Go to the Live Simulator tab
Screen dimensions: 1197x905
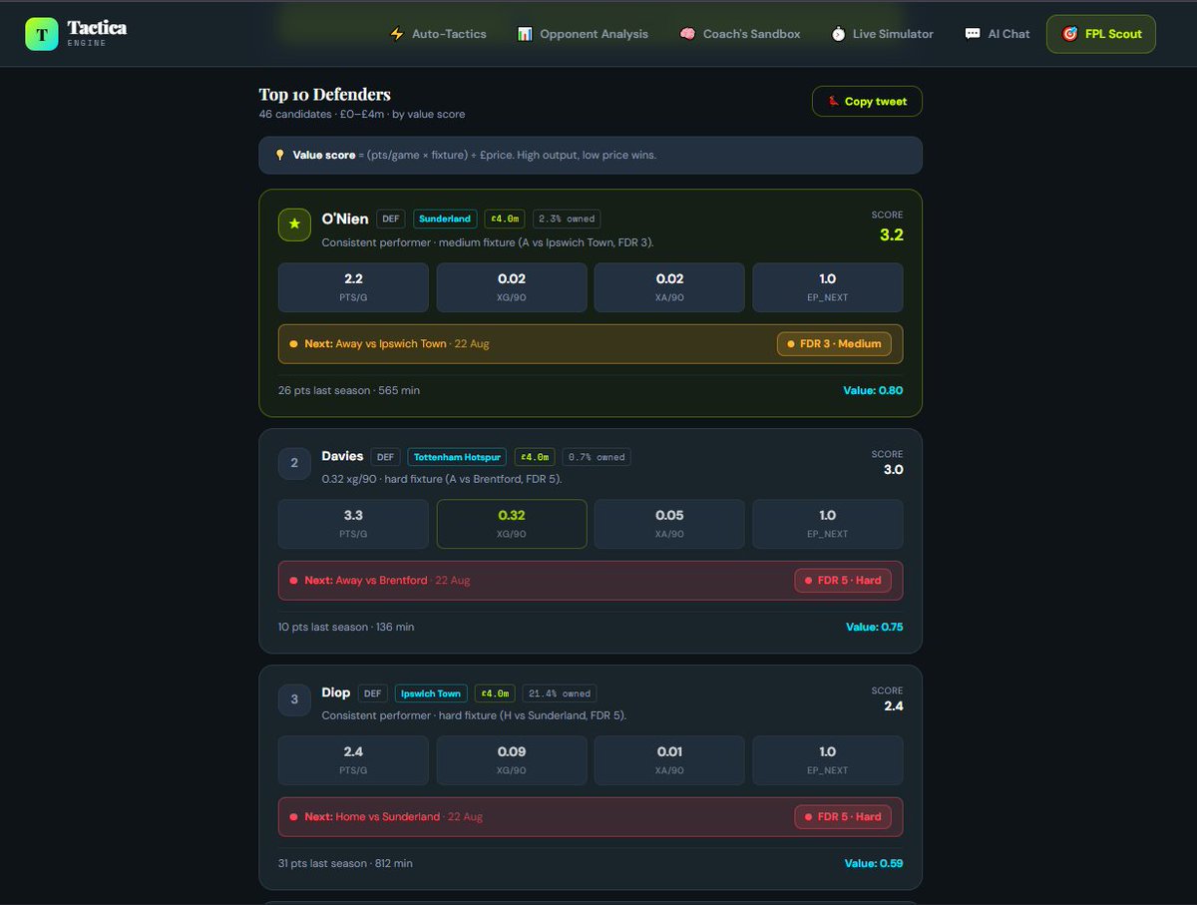tap(882, 34)
